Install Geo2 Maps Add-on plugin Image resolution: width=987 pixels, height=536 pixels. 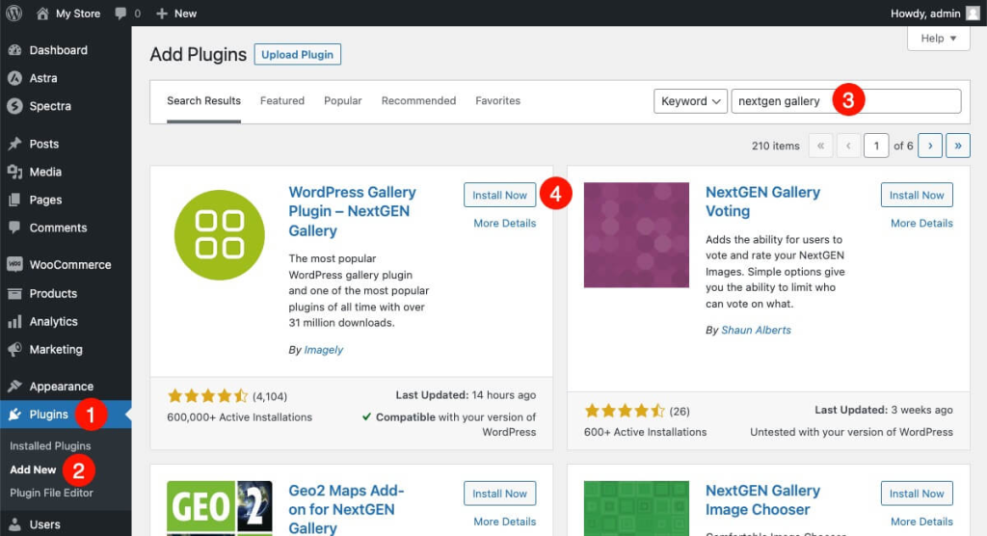click(x=500, y=494)
